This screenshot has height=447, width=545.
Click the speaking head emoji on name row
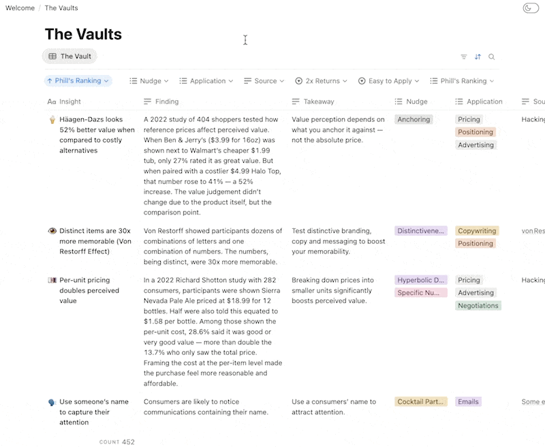(52, 402)
